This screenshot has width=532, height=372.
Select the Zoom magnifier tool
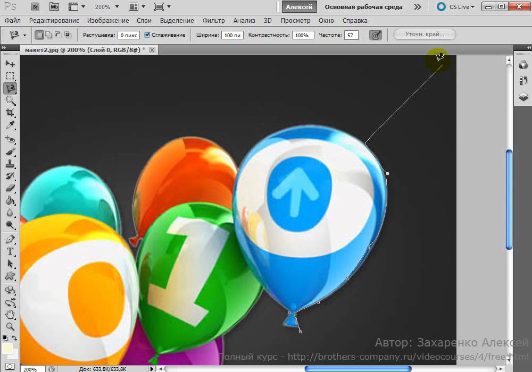[x=10, y=327]
